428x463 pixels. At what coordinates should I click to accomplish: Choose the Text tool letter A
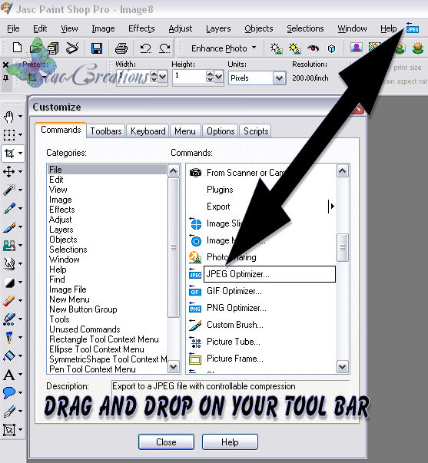point(9,375)
